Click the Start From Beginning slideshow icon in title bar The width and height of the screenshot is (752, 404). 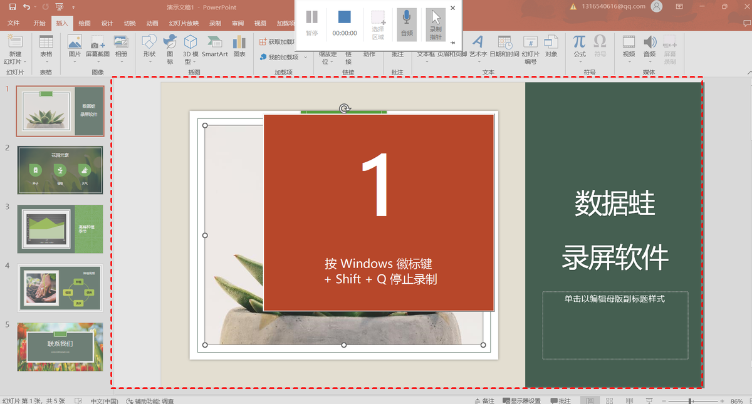point(59,6)
